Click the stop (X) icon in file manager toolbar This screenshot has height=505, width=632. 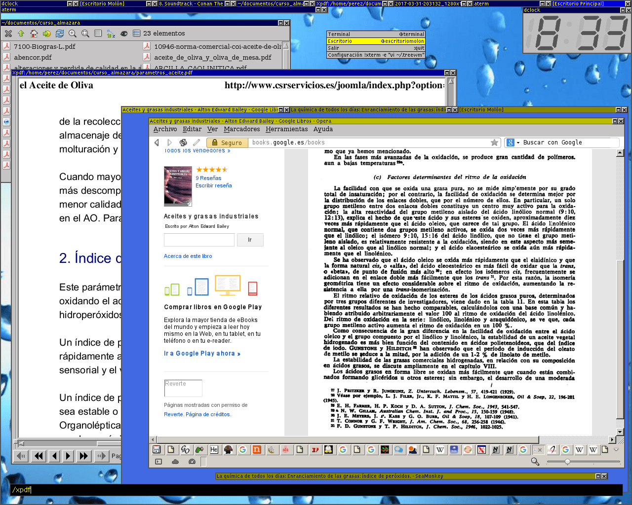click(x=8, y=34)
